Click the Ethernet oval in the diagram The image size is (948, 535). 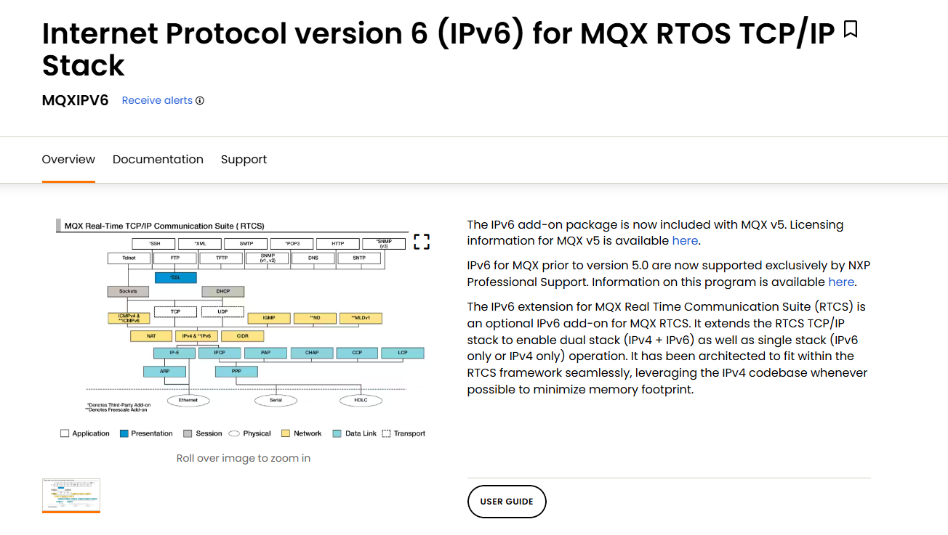(x=188, y=400)
